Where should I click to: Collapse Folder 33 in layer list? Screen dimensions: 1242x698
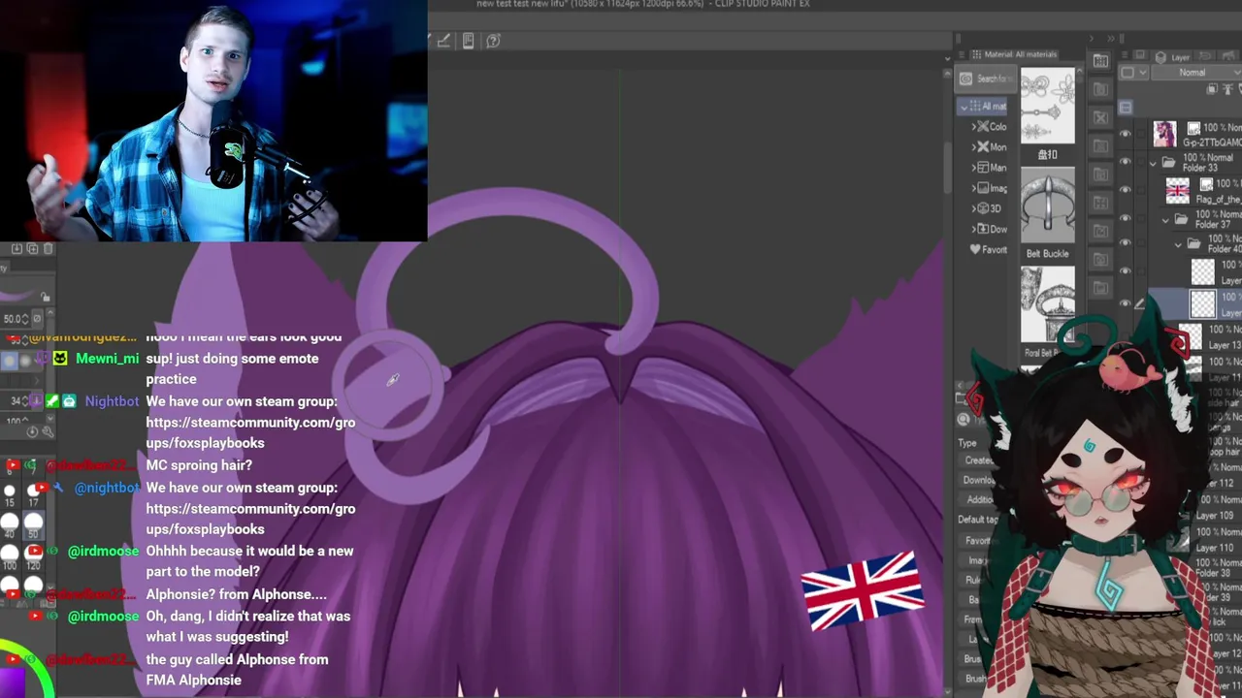click(1153, 163)
